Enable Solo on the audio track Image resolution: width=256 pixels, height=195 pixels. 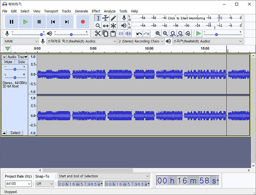(21, 62)
